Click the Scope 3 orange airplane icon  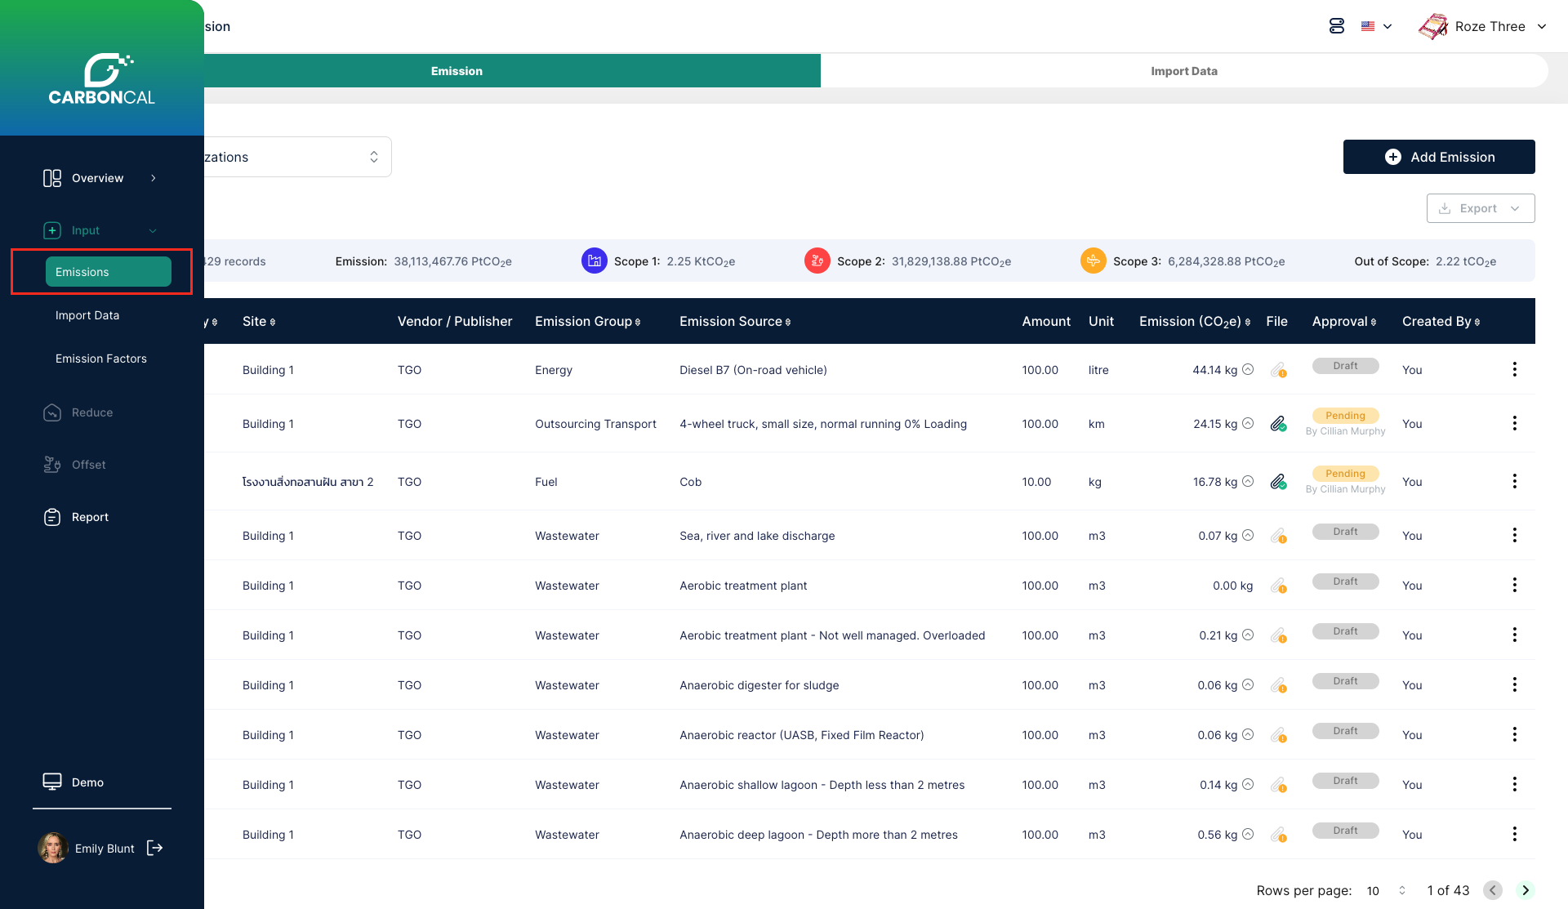click(1093, 261)
